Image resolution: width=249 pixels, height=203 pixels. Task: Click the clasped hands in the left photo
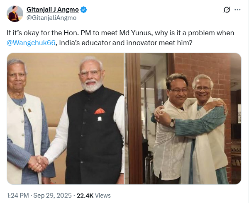click(38, 163)
